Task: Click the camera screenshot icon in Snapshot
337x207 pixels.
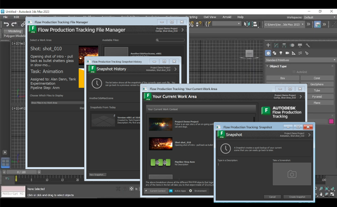Action: click(x=292, y=174)
